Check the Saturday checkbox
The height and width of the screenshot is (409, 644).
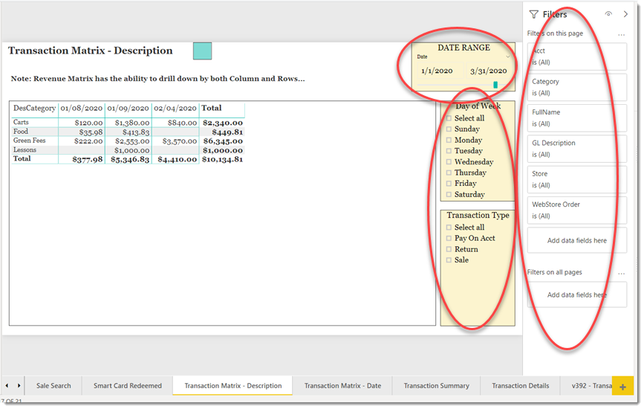tap(449, 194)
